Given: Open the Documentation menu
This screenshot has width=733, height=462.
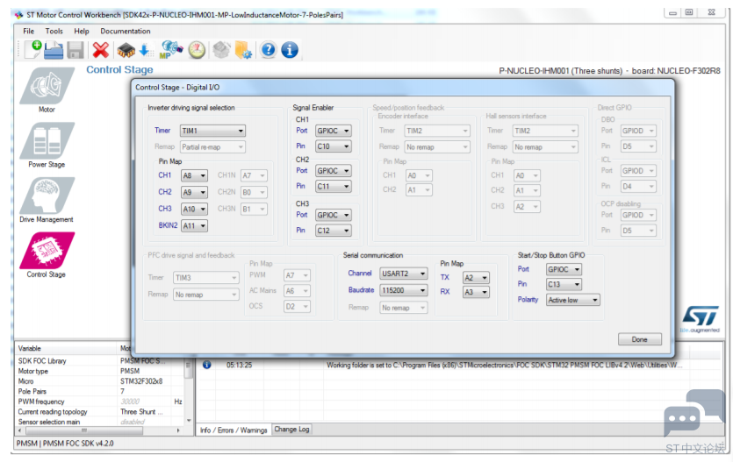Looking at the screenshot, I should [x=126, y=32].
